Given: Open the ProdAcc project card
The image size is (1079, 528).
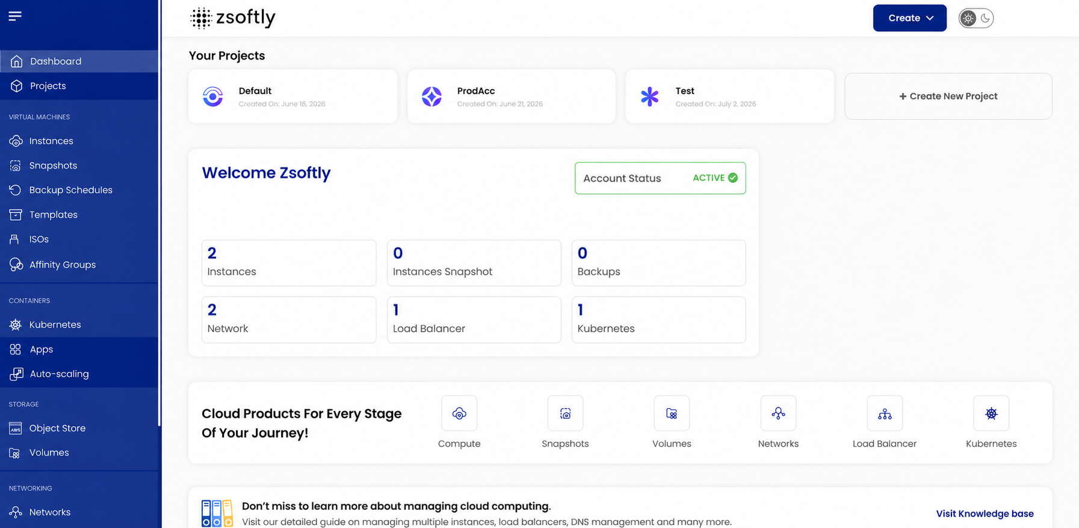Looking at the screenshot, I should (x=512, y=96).
